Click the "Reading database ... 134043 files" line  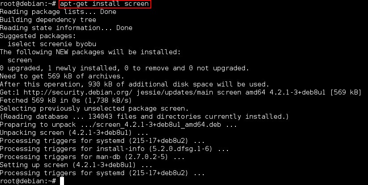click(144, 116)
